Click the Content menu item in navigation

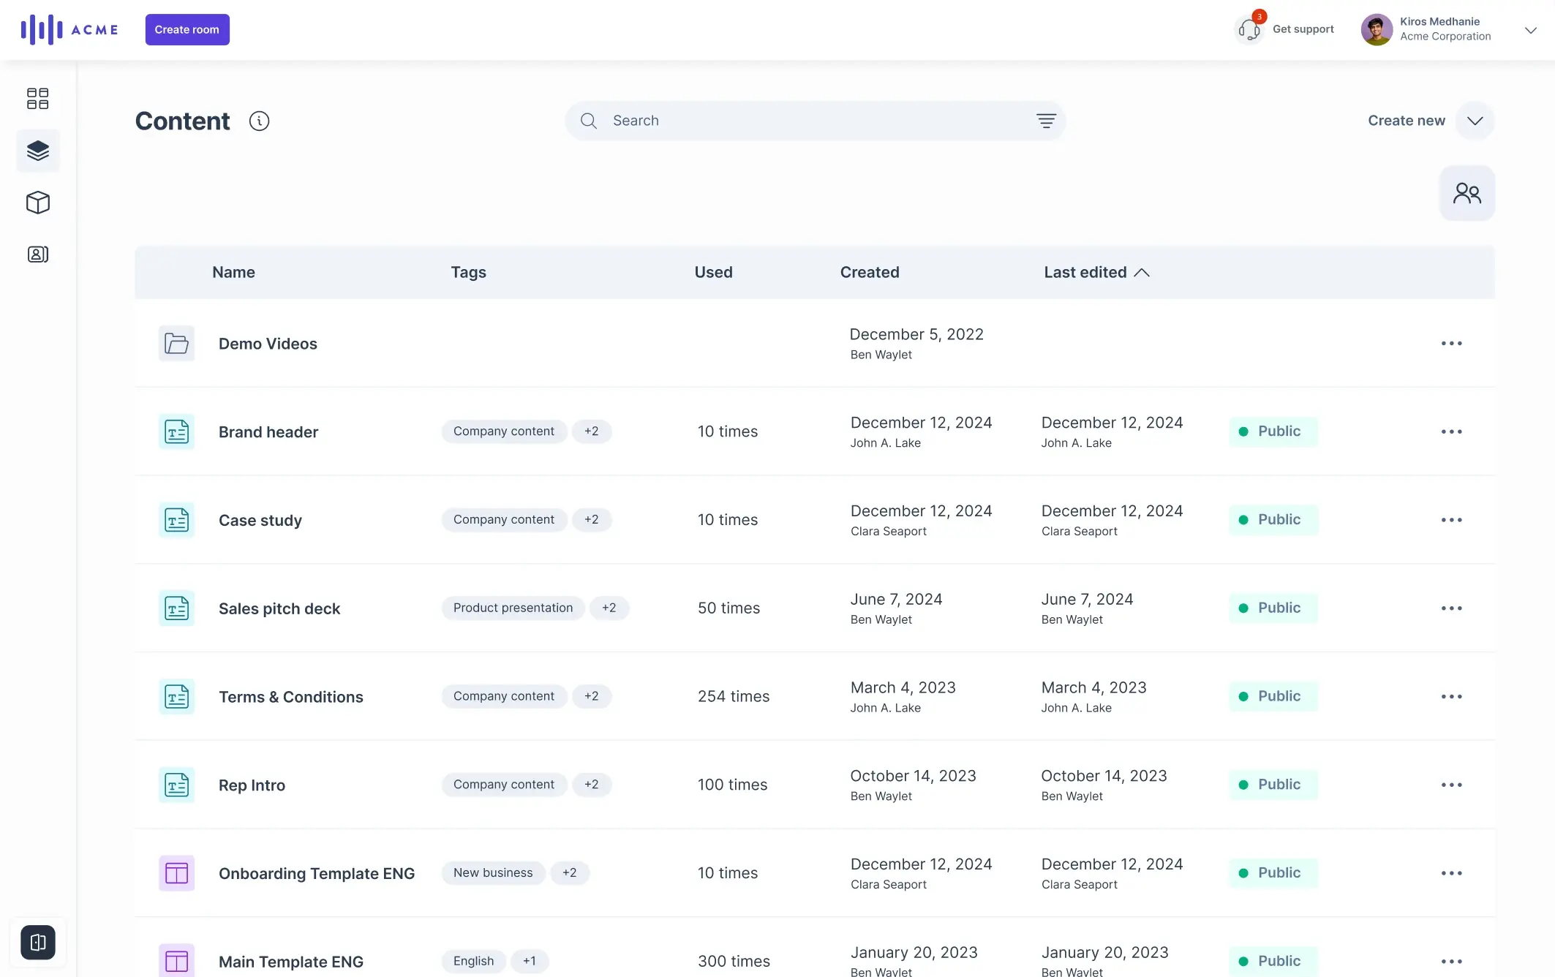[37, 150]
